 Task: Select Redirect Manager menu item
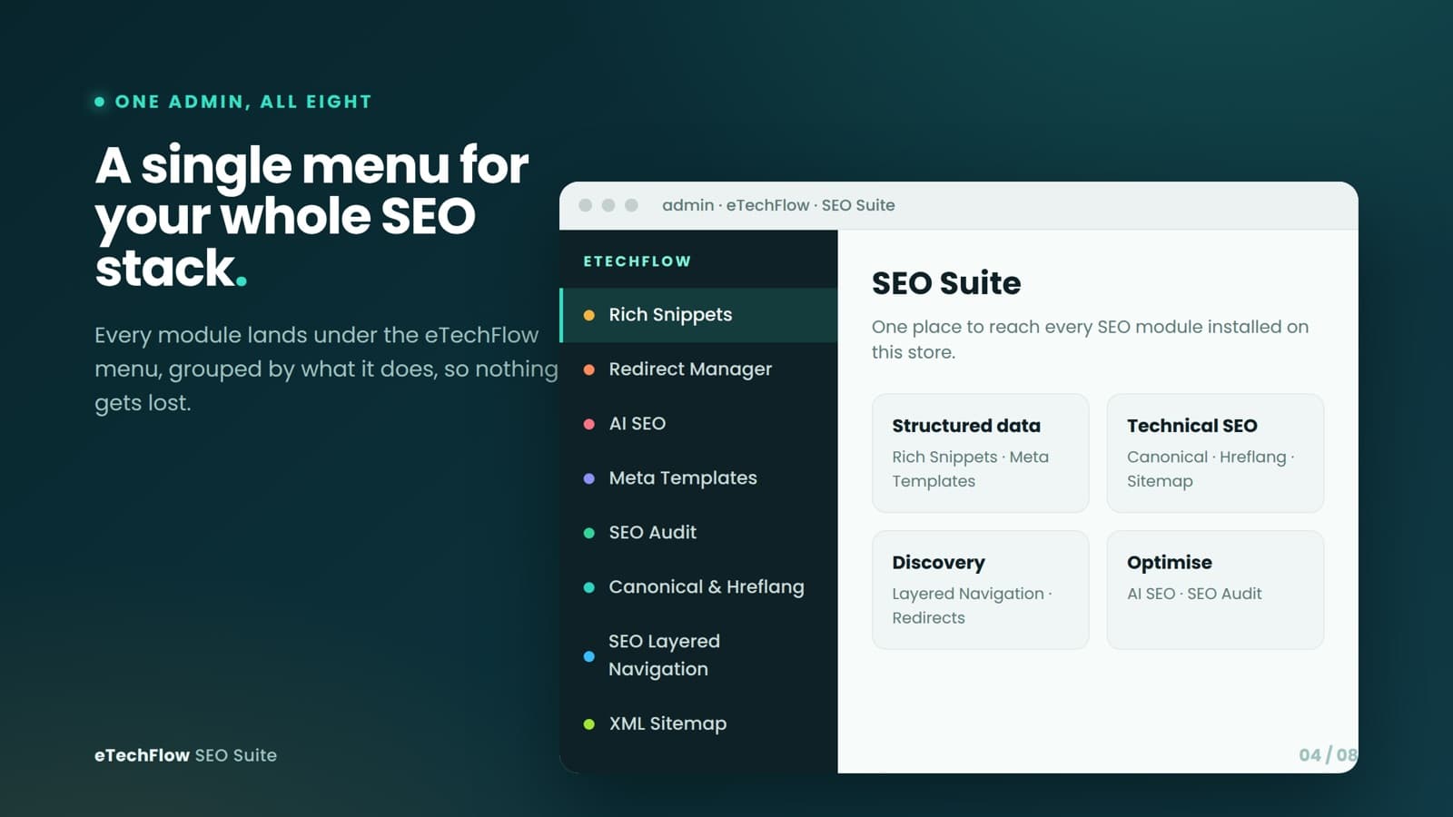click(x=699, y=369)
